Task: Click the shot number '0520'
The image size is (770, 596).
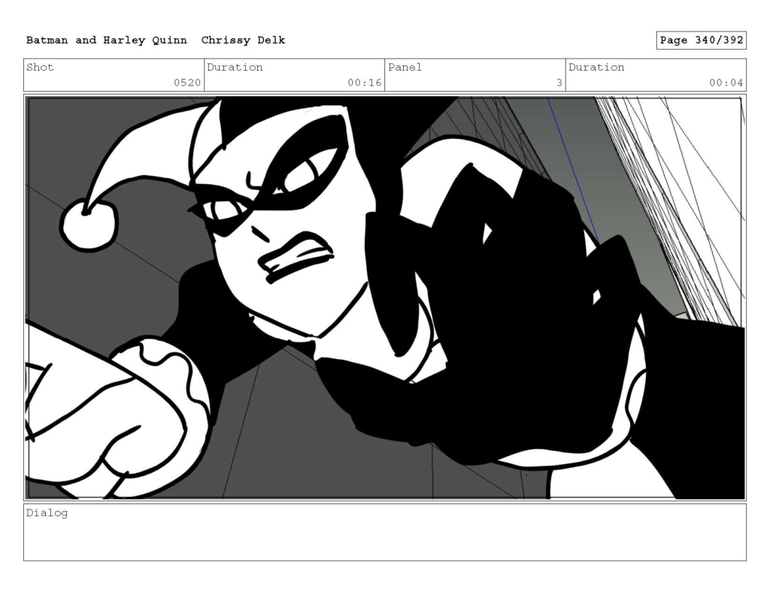Action: click(x=187, y=83)
